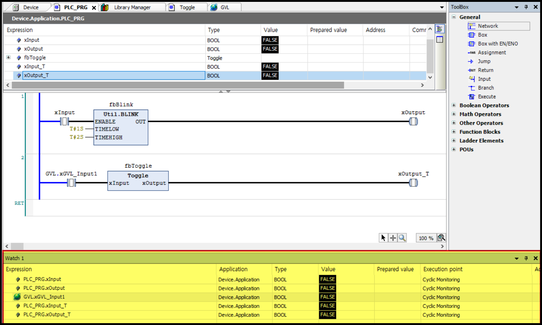Expand Ladder Elements group
The height and width of the screenshot is (325, 542).
pos(454,141)
